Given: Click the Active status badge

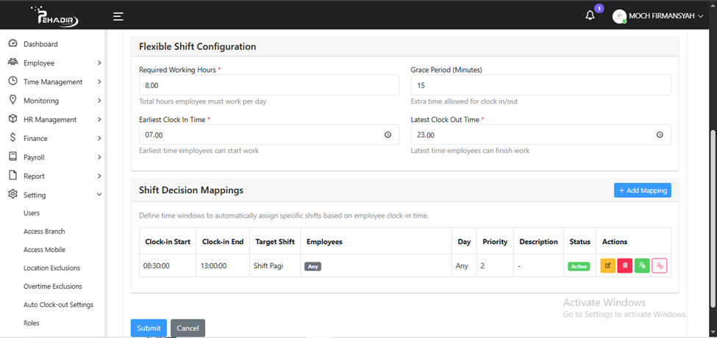Looking at the screenshot, I should 579,266.
